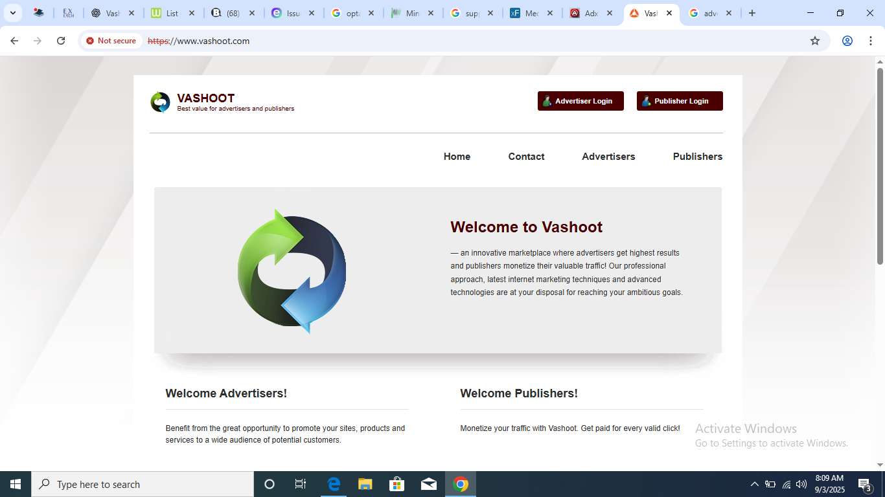Focus the address bar showing www.vashoot.com

point(454,41)
